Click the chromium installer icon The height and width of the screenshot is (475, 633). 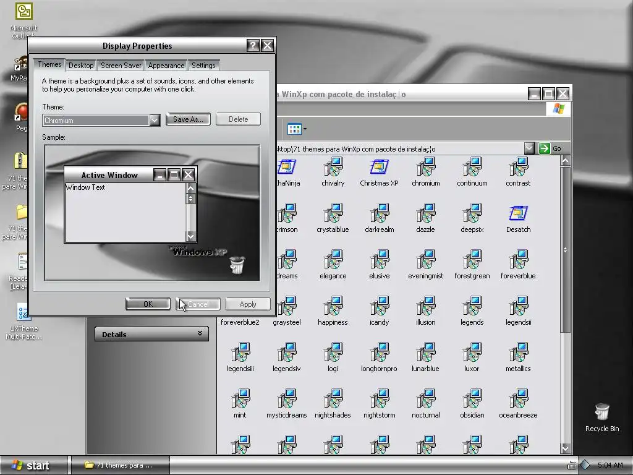pos(425,167)
